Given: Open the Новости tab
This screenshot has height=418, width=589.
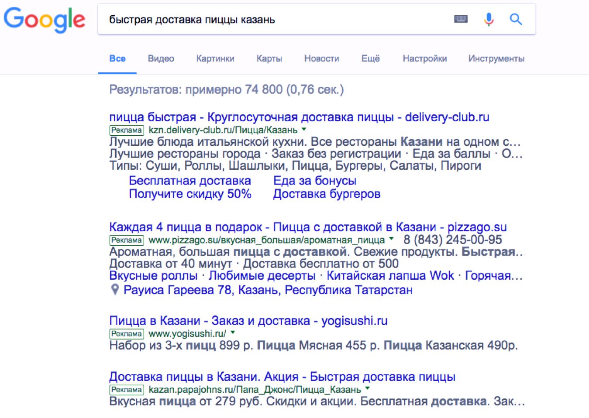Looking at the screenshot, I should point(322,58).
